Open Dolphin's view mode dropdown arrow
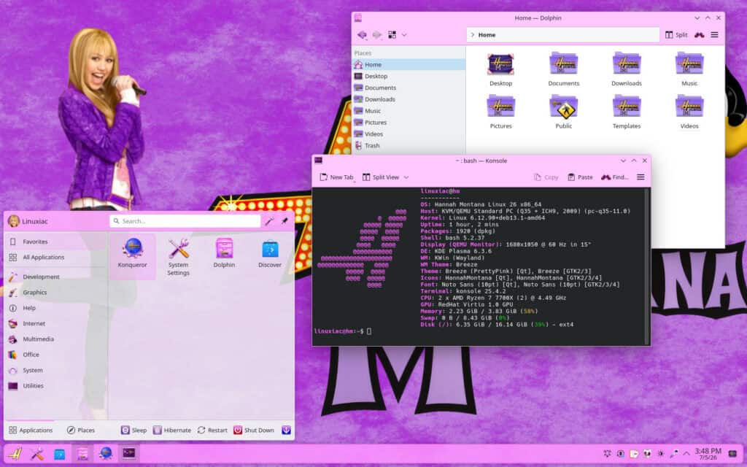Image resolution: width=747 pixels, height=467 pixels. click(404, 35)
